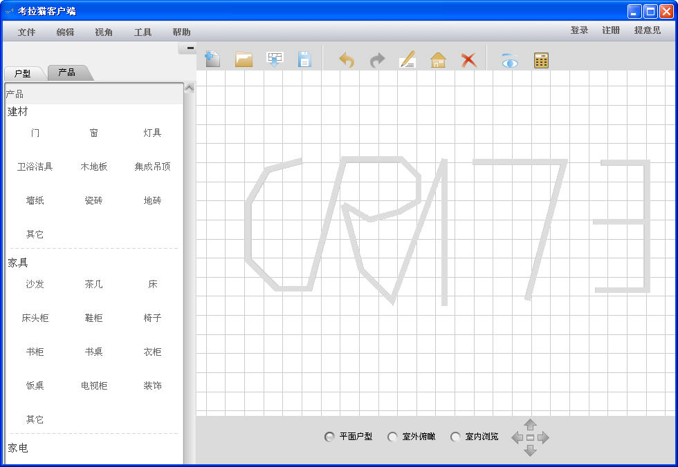Screen dimensions: 678x467
Task: Click the house icon in the toolbar
Action: [438, 59]
